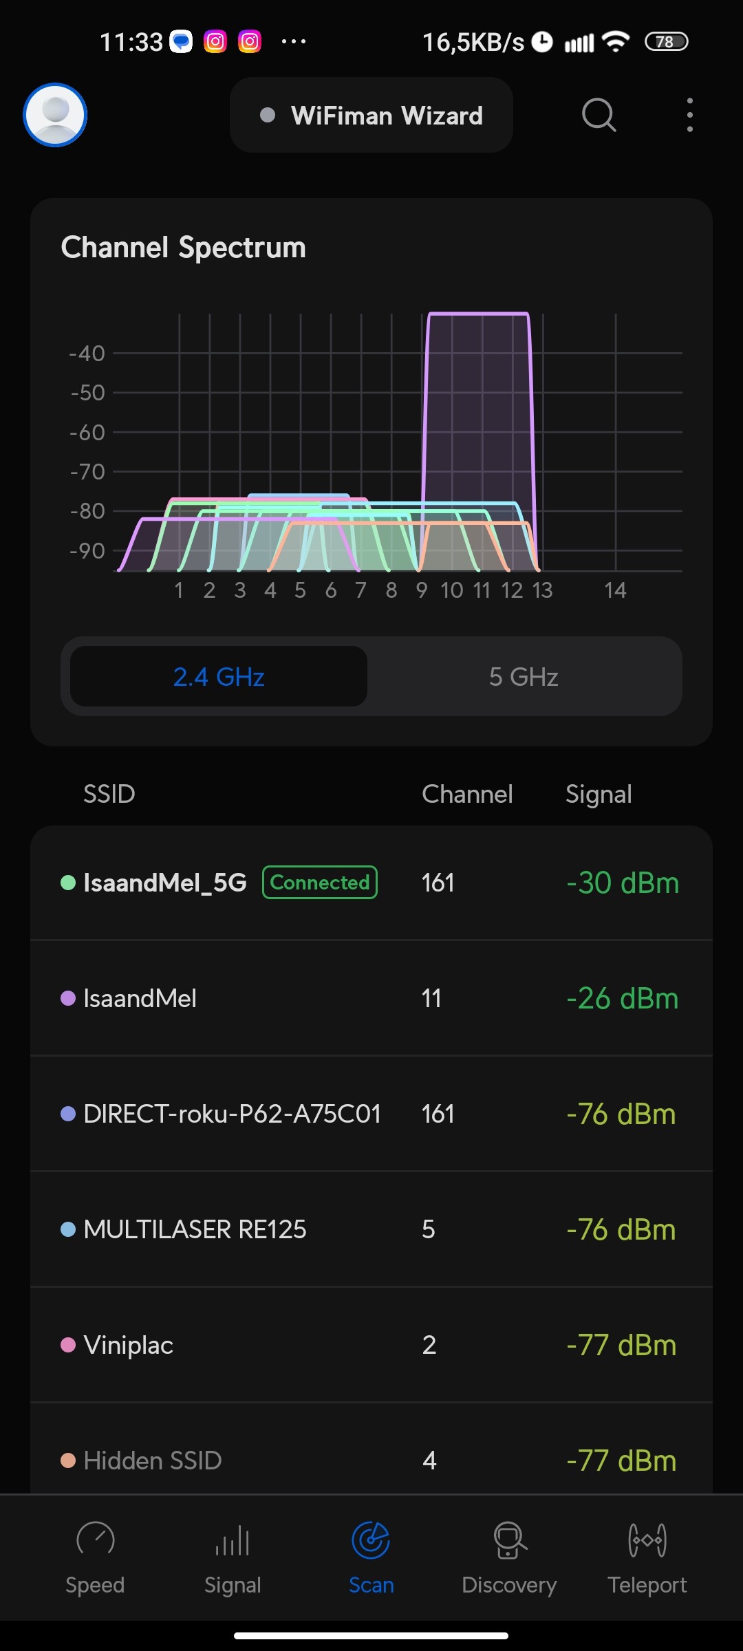Image resolution: width=743 pixels, height=1651 pixels.
Task: Open the WiFiman Wizard selector
Action: coord(371,116)
